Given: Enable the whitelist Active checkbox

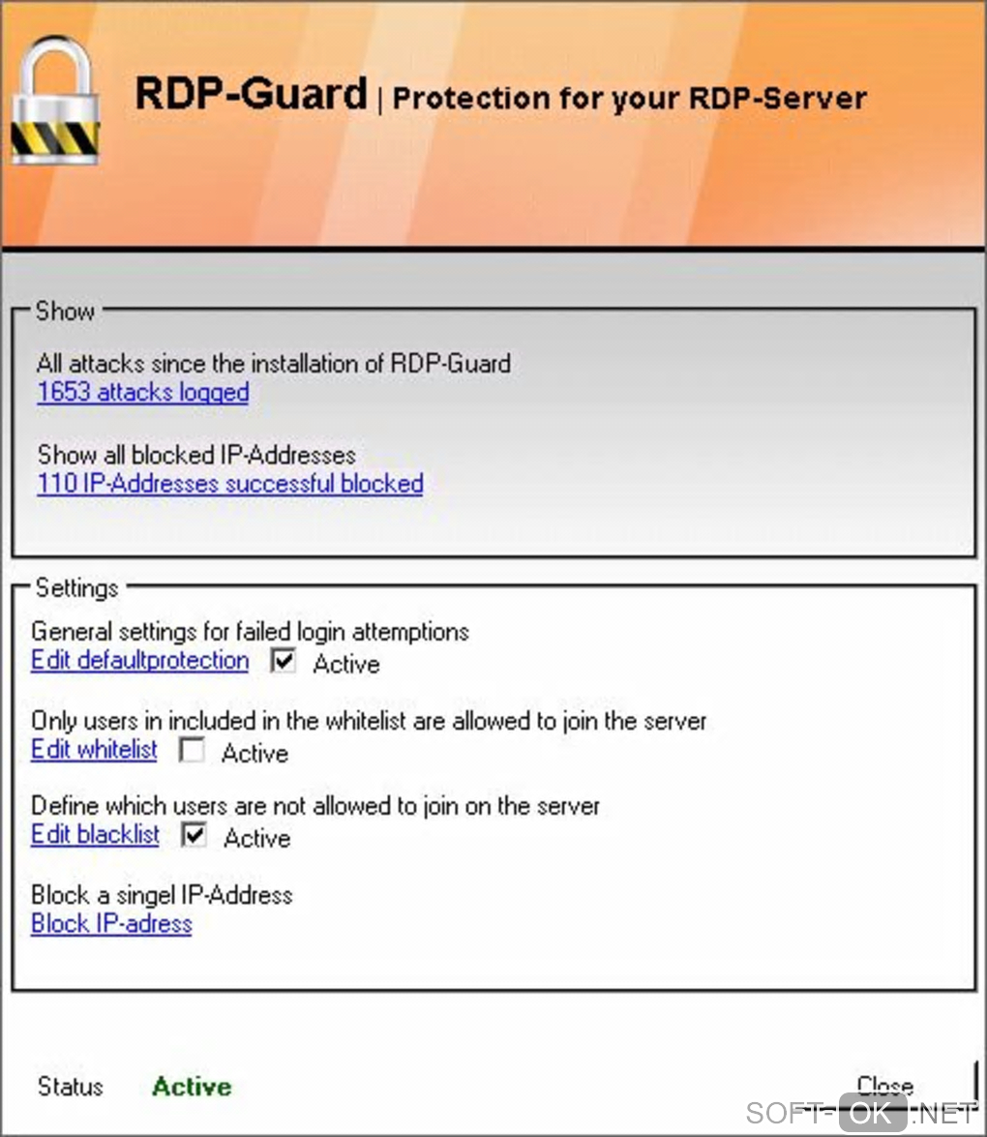Looking at the screenshot, I should (193, 750).
